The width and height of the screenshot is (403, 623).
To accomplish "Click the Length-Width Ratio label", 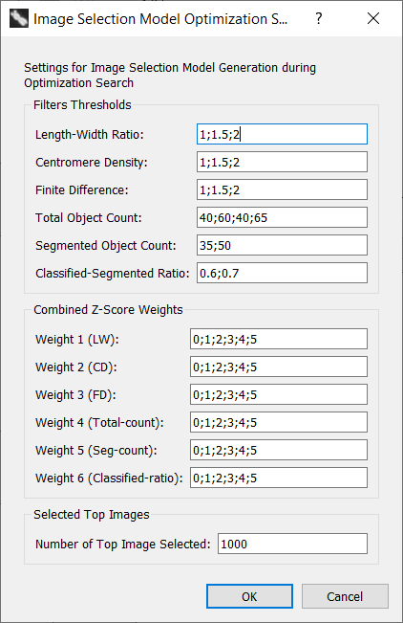I will (x=89, y=135).
